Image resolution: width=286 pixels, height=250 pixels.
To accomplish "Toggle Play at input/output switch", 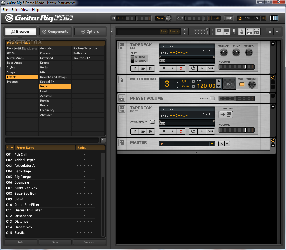I will 132,59.
